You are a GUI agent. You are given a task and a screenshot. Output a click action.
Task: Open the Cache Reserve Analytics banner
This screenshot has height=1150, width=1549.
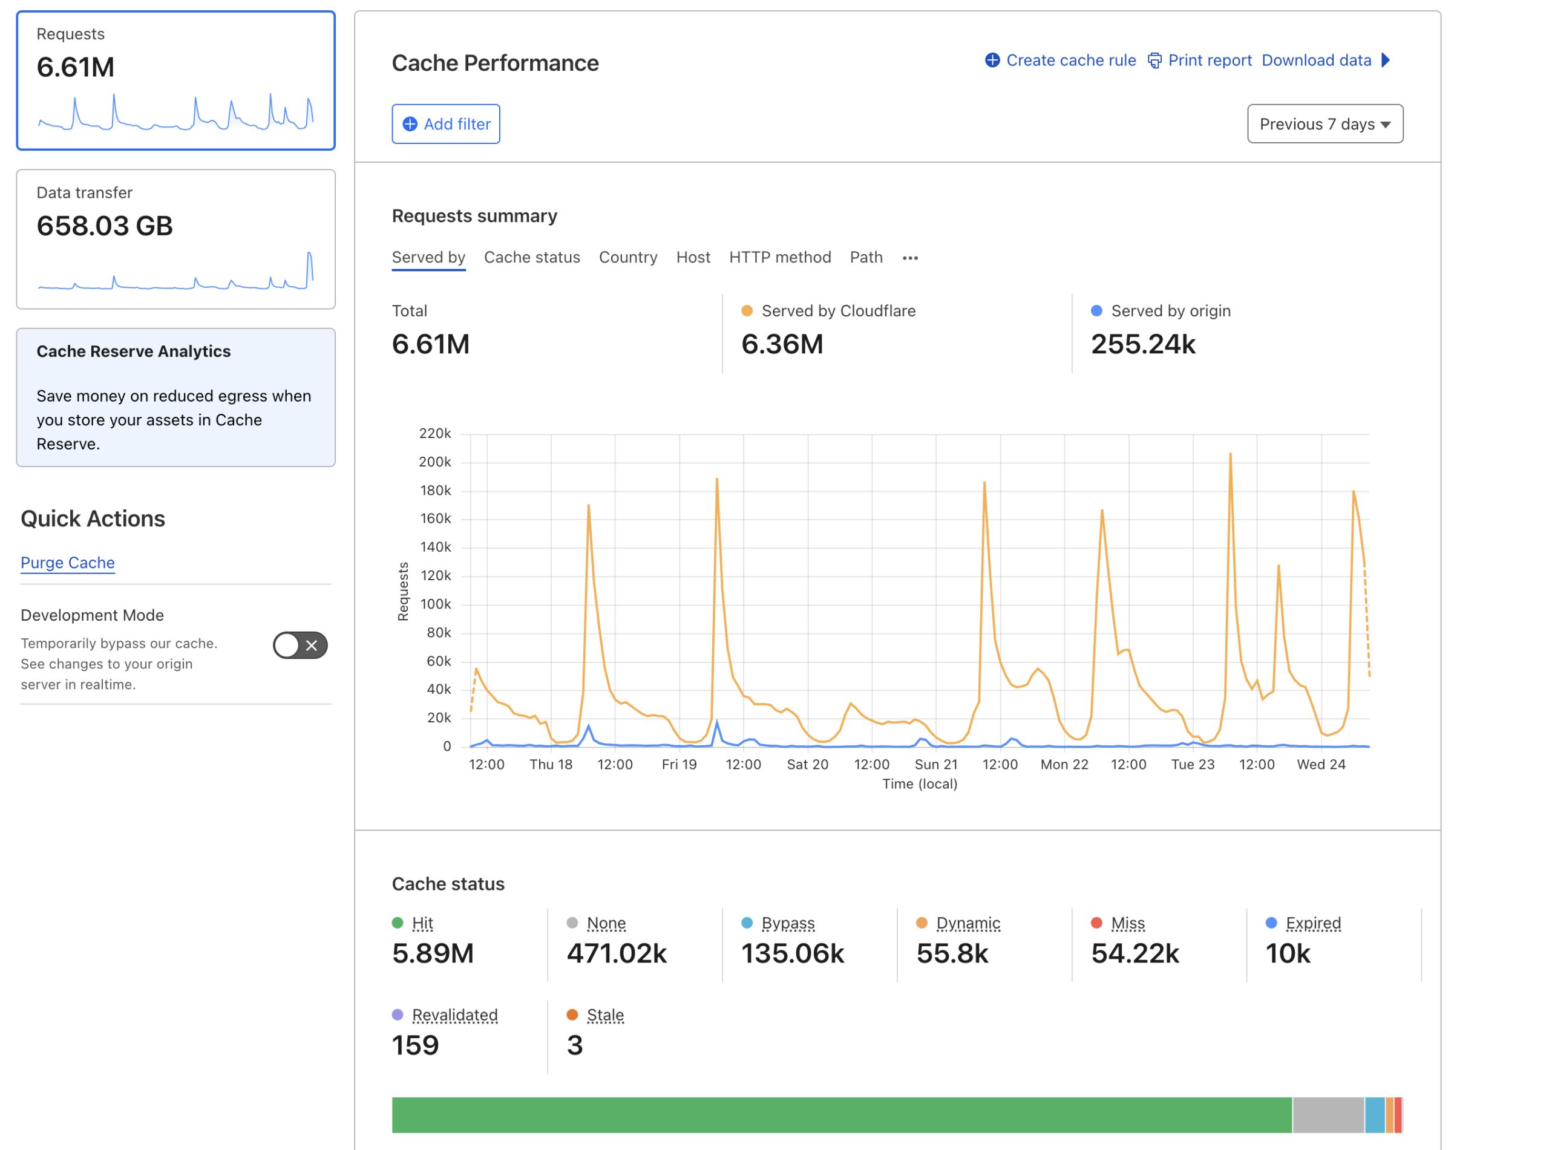tap(175, 397)
